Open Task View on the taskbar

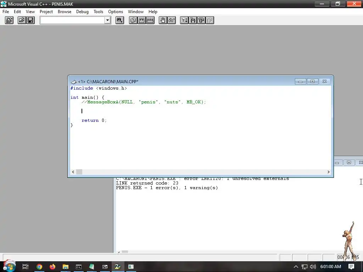26,267
